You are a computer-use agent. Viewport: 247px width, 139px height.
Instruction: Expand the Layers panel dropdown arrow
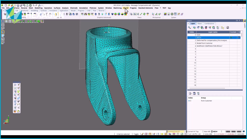click(x=189, y=24)
